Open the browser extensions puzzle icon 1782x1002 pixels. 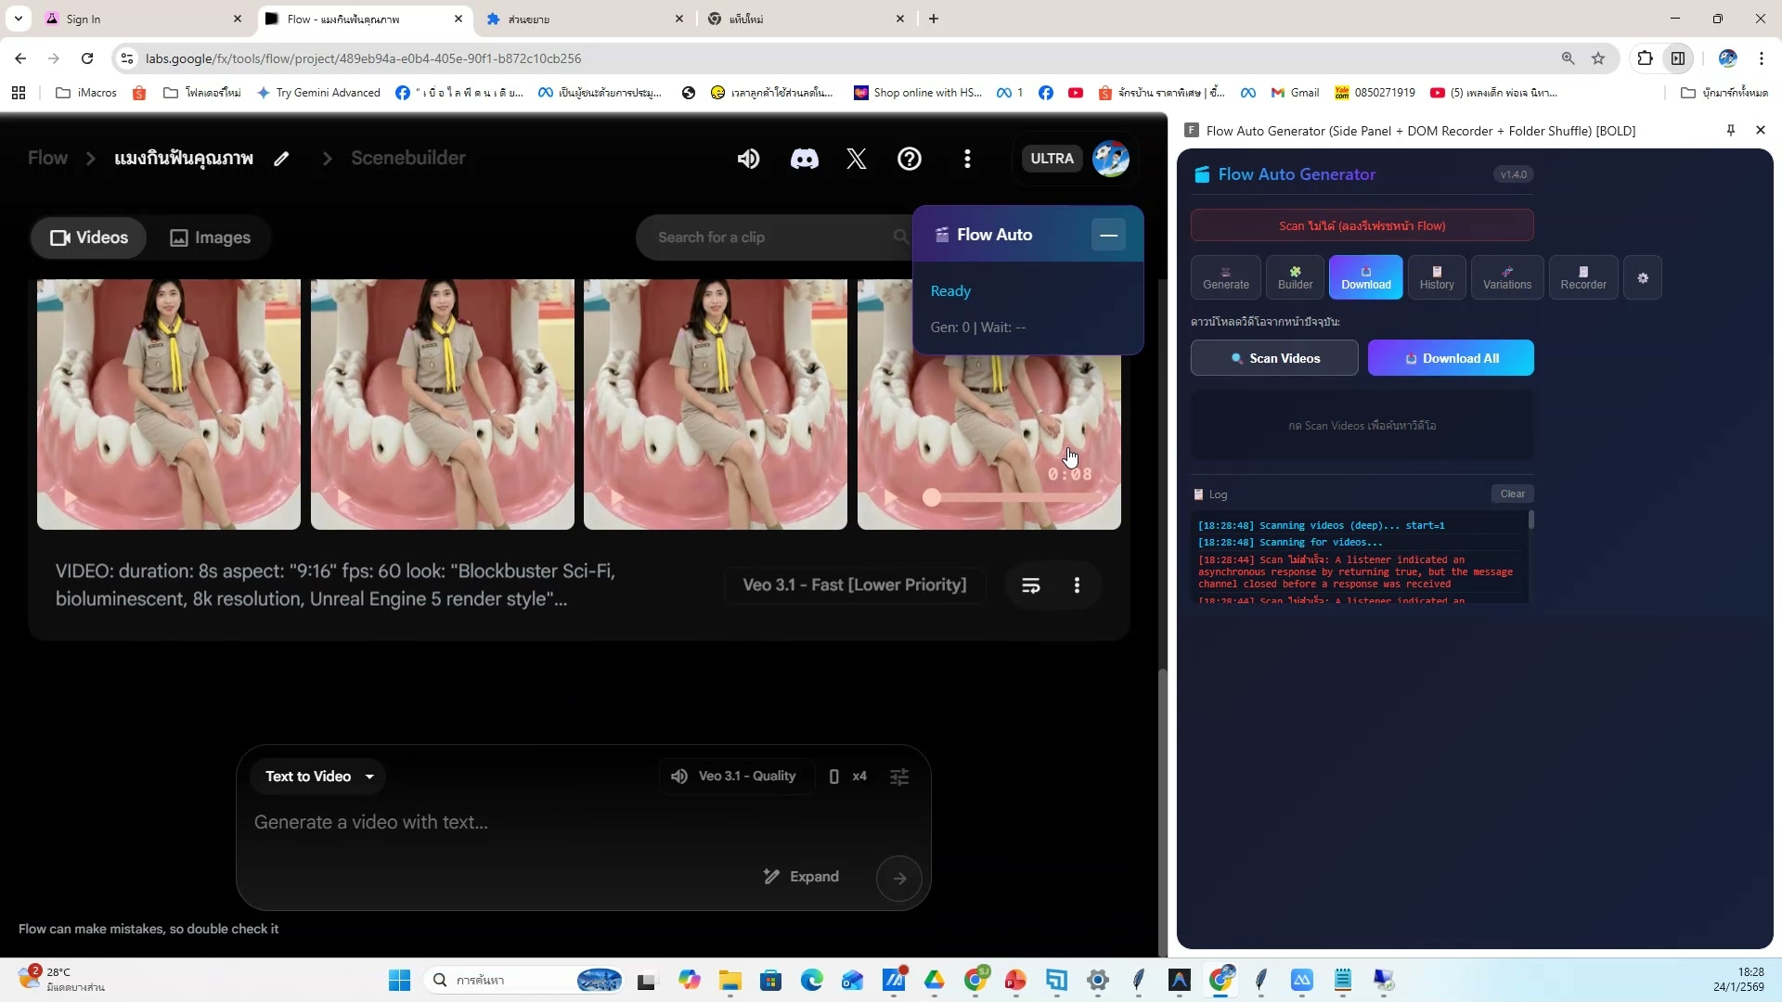tap(1645, 58)
